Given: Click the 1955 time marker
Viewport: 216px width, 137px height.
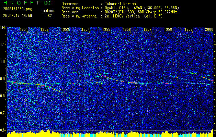Looking at the screenshot, I should tap(106, 29).
